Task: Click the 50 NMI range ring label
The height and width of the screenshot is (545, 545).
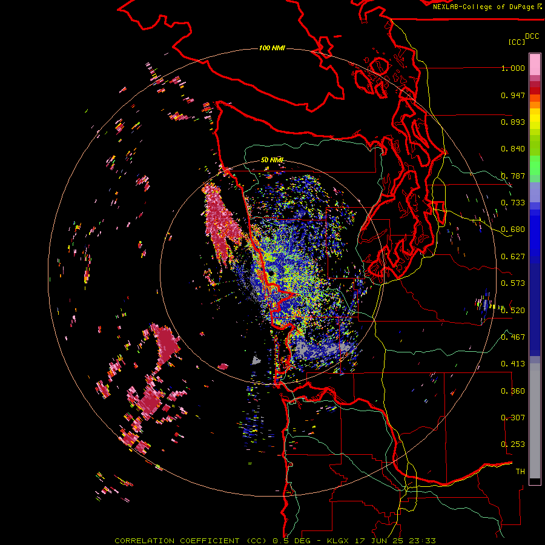Action: pos(272,160)
